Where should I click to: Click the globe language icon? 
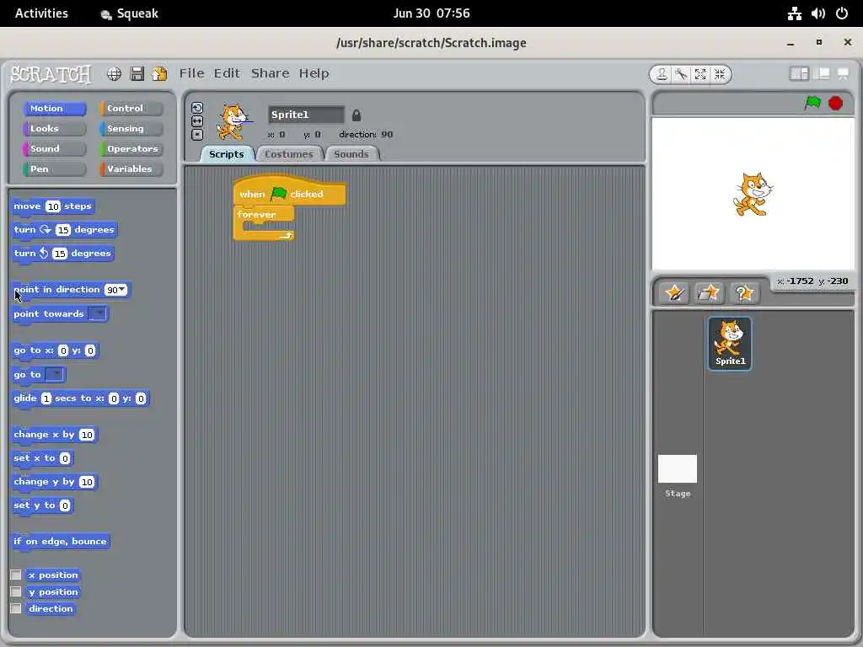tap(114, 74)
